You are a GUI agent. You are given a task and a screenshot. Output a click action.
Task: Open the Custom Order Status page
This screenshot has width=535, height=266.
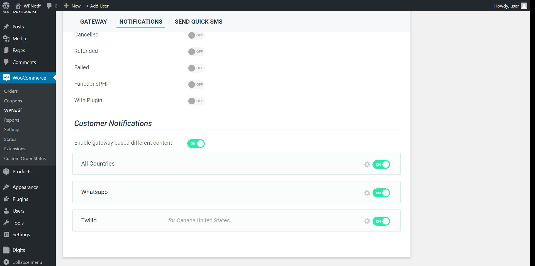point(25,158)
